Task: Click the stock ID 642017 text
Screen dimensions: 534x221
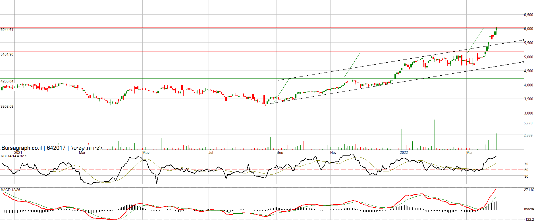Action: tap(56, 148)
